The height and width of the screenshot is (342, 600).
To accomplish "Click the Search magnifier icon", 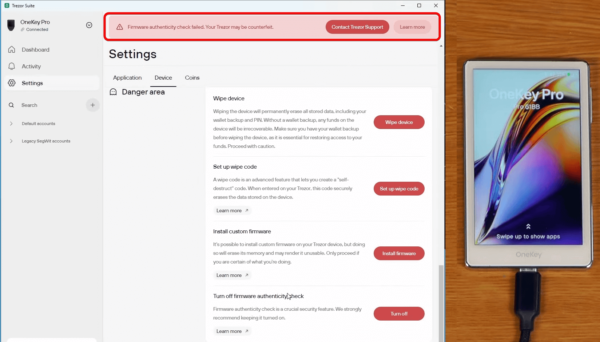I will click(x=11, y=105).
